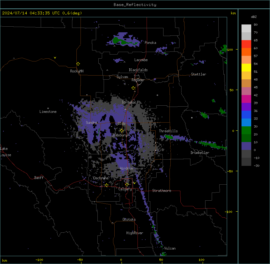Select the Banff label
This screenshot has width=270, height=264.
[x=39, y=178]
